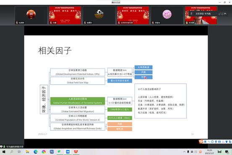Select Tencent Meeting taskbar icon

tap(68, 152)
